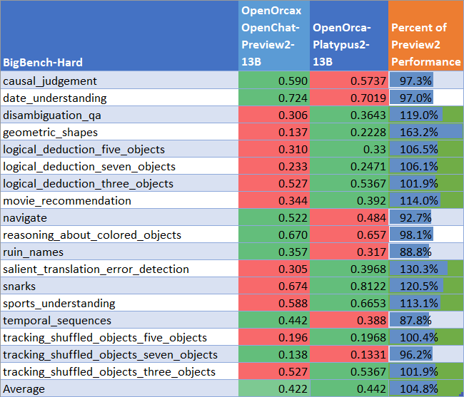Select the OpenOrcax OpenChat-Preview2-13B column header
The image size is (464, 397).
[273, 36]
